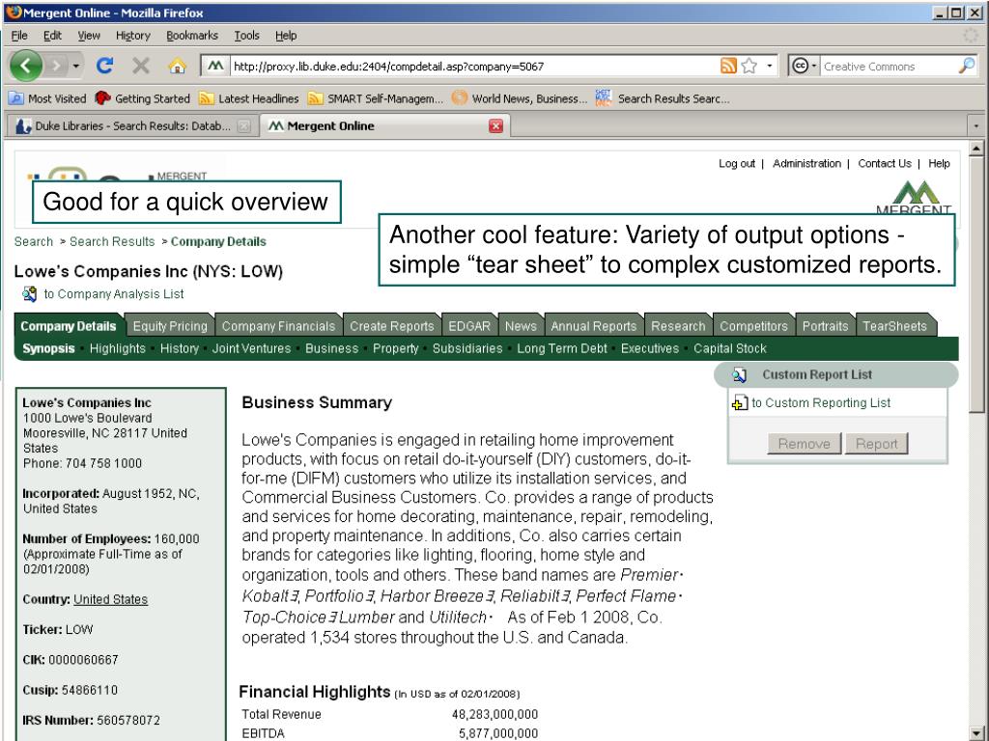Open the View menu
The height and width of the screenshot is (741, 989).
point(89,36)
